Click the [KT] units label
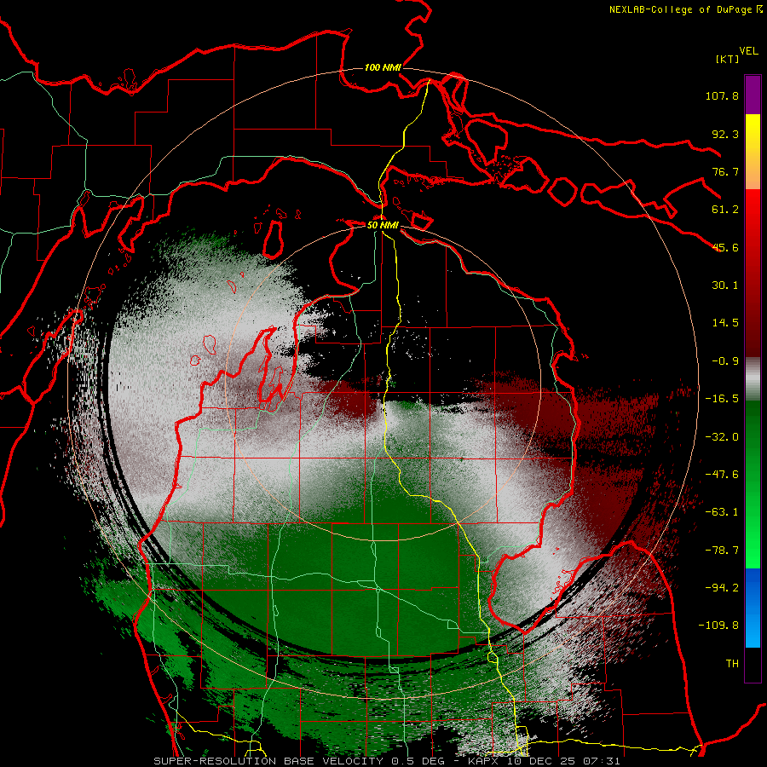The height and width of the screenshot is (767, 767). (727, 59)
